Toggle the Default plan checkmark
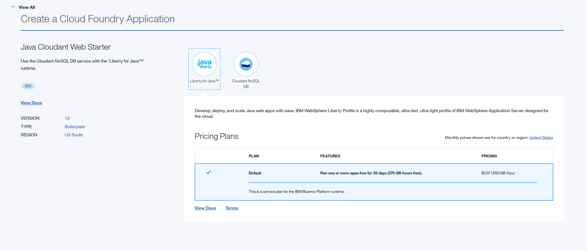Image resolution: width=587 pixels, height=251 pixels. [208, 172]
